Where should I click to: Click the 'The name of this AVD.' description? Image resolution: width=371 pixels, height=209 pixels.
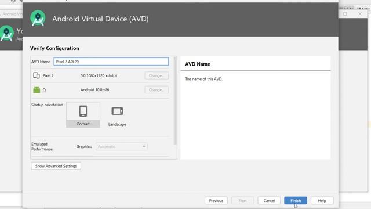click(x=203, y=79)
